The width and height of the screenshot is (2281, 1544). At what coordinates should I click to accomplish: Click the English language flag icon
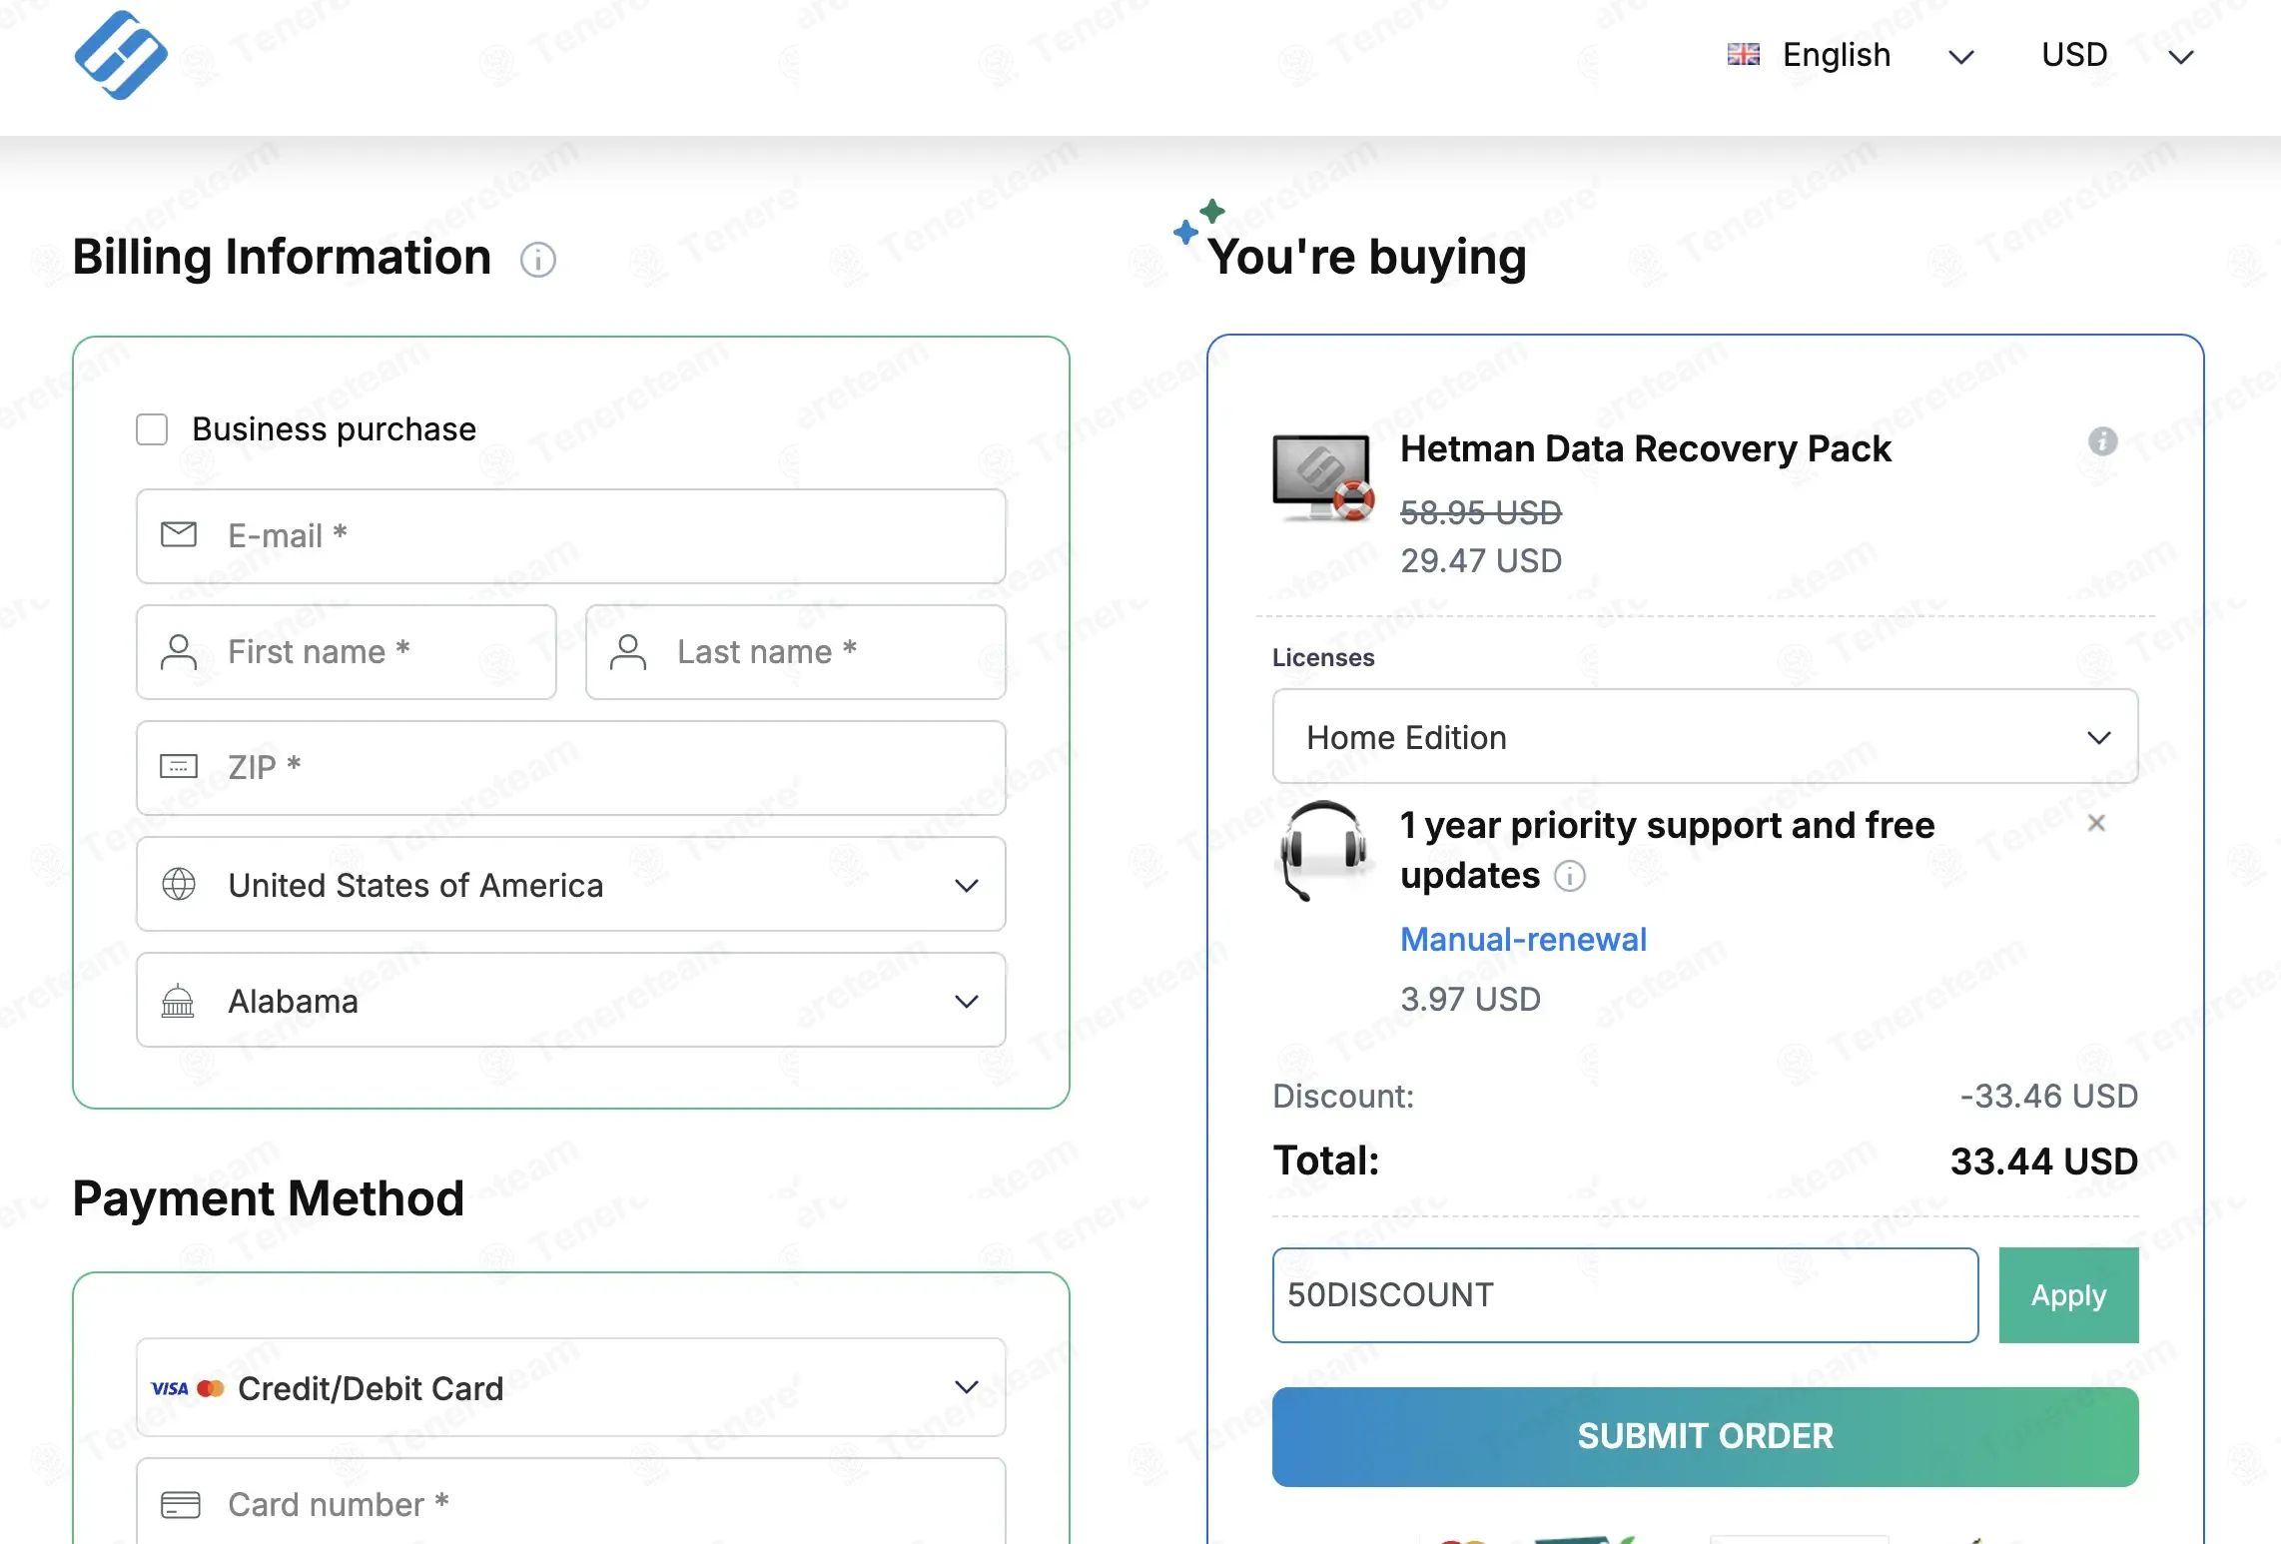click(x=1743, y=55)
